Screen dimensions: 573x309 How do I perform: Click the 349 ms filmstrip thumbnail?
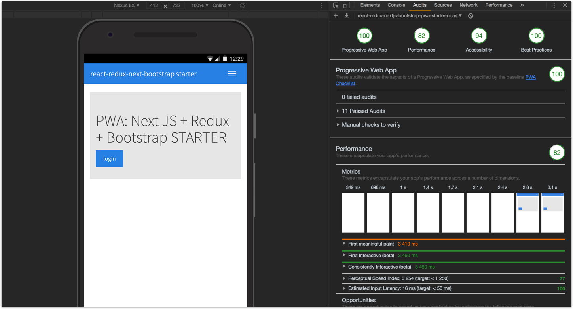point(353,213)
